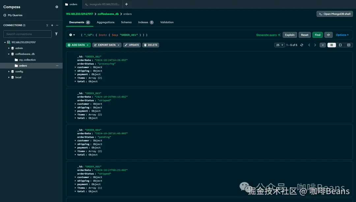Expand items array in ORDER_002

point(75,78)
